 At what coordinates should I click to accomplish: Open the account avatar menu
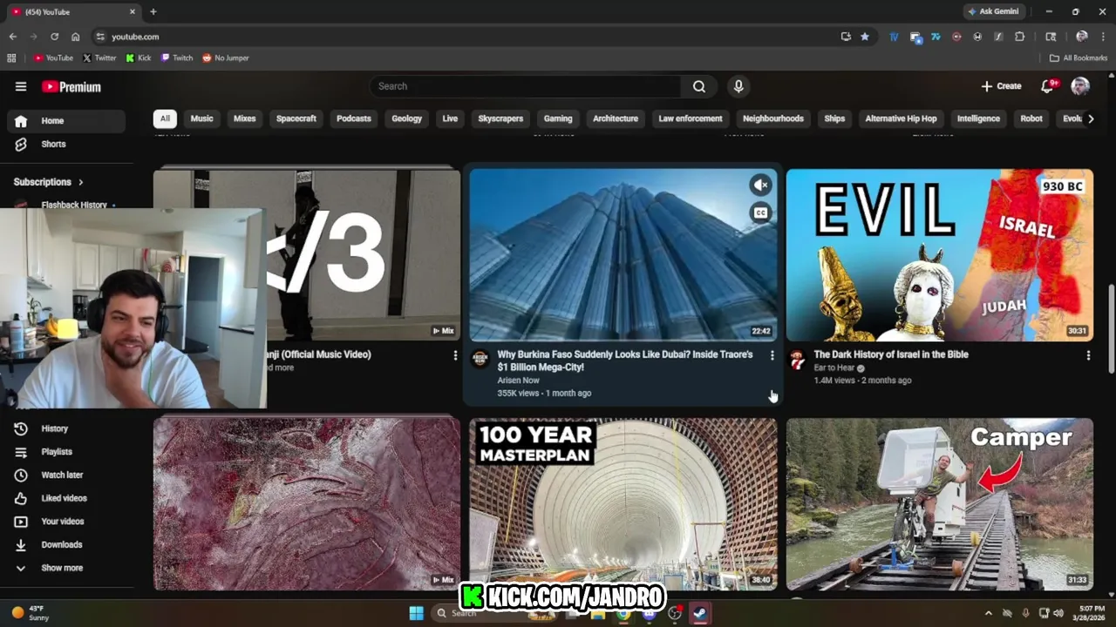[1080, 85]
